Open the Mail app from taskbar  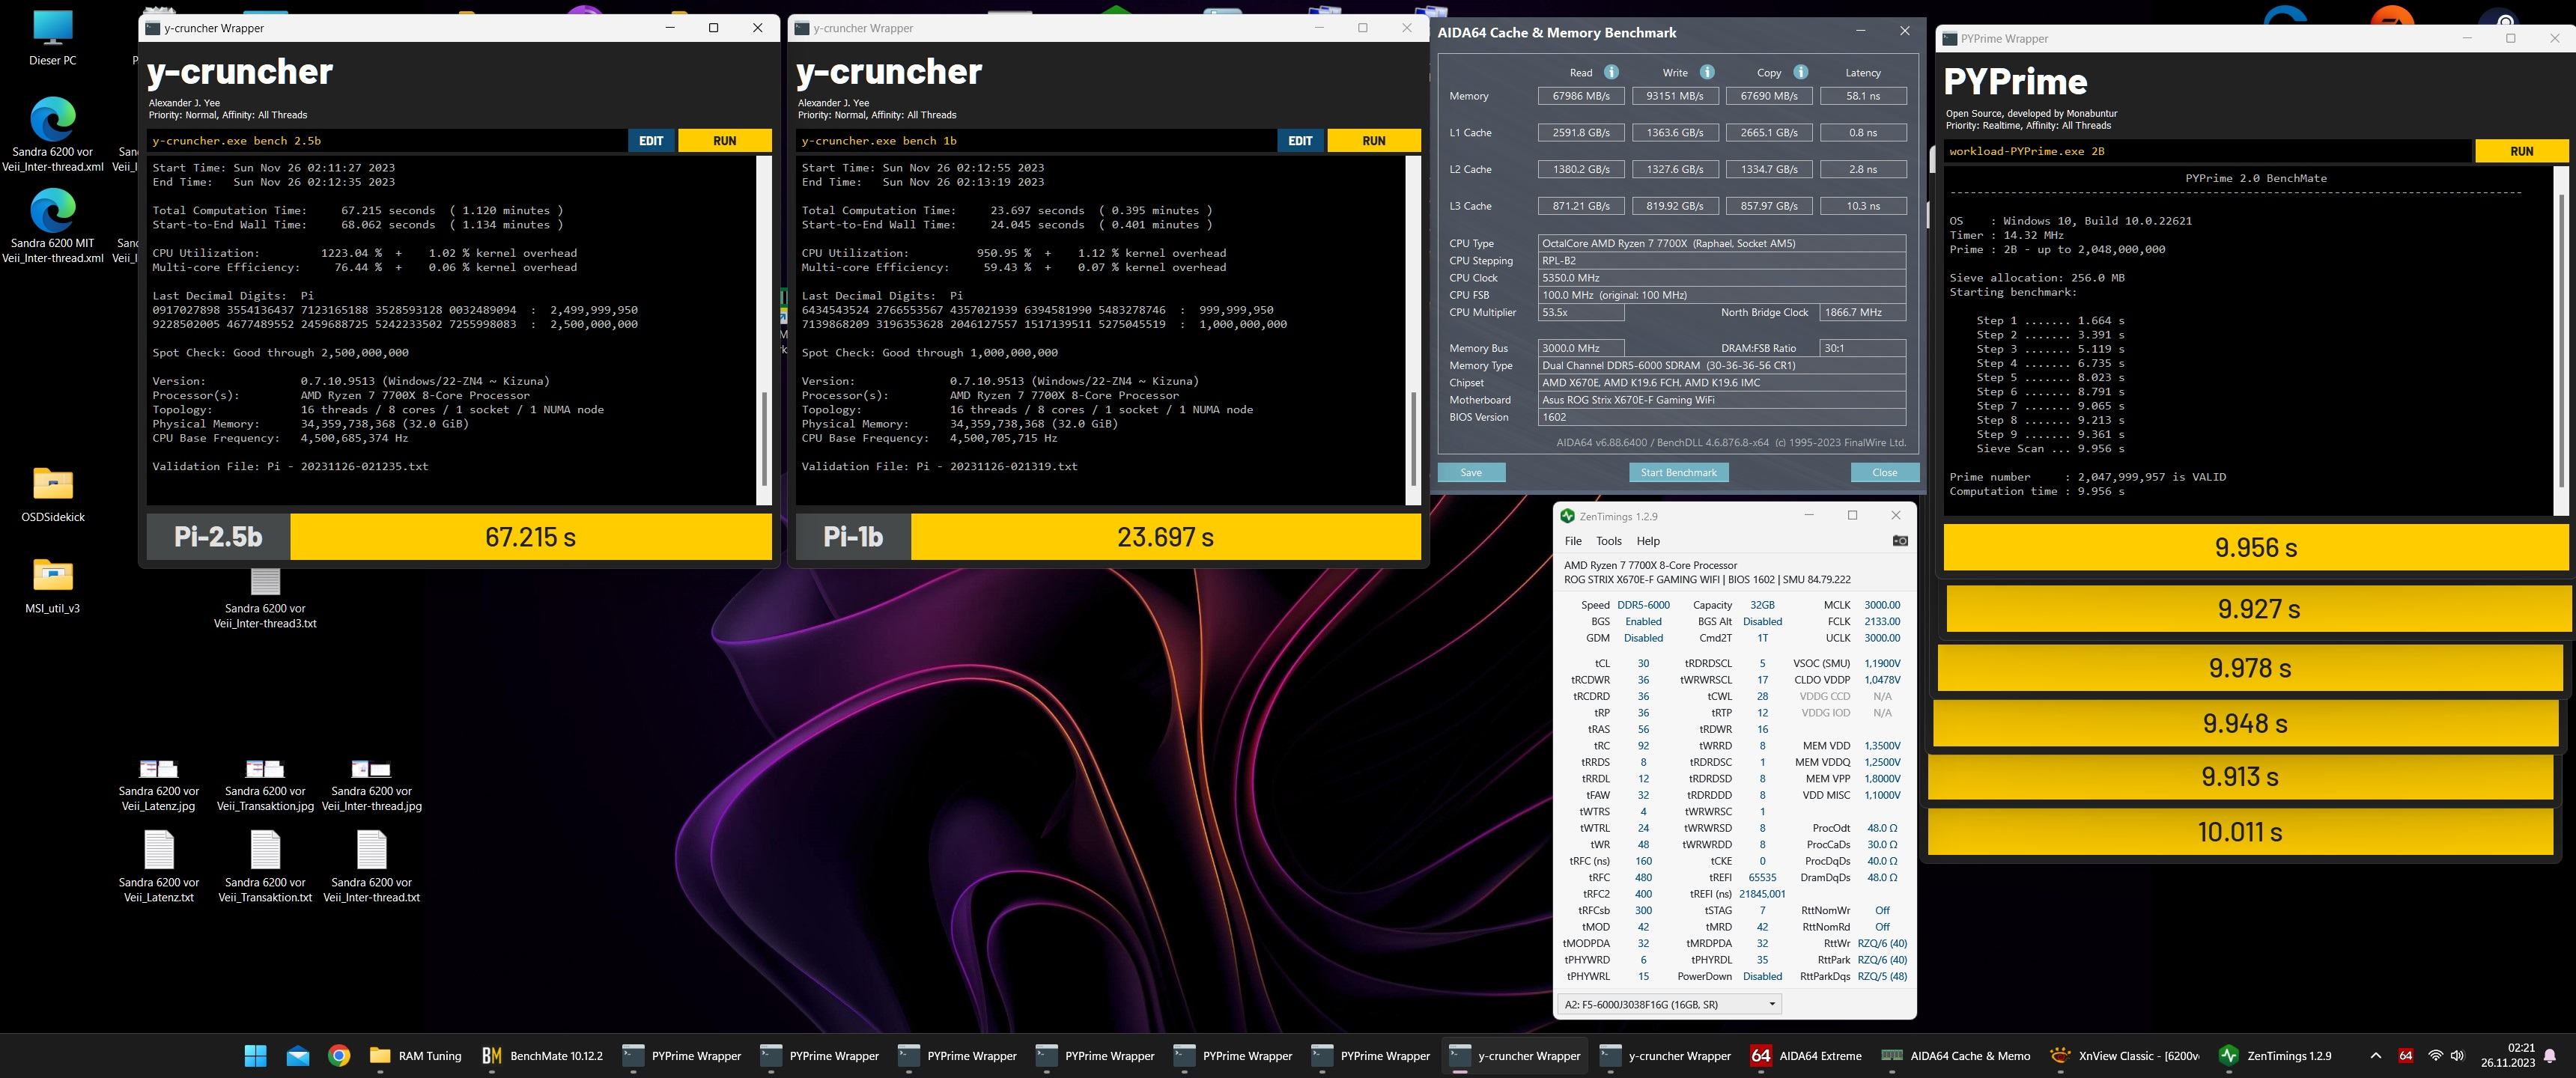tap(297, 1055)
